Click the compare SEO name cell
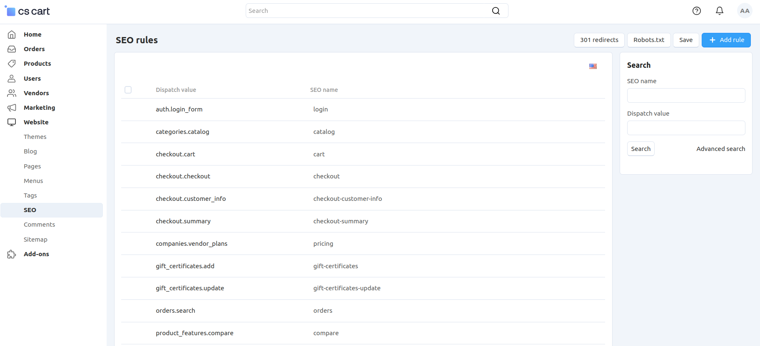 coord(326,333)
